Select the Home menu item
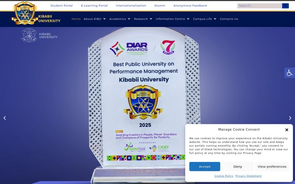295x184 pixels. click(76, 19)
